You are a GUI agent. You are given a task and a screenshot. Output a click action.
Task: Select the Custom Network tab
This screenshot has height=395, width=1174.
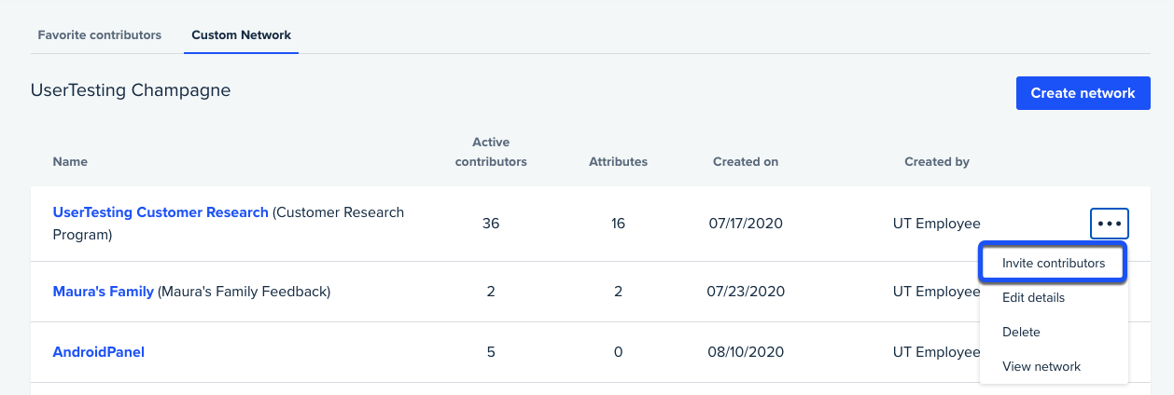click(x=242, y=35)
